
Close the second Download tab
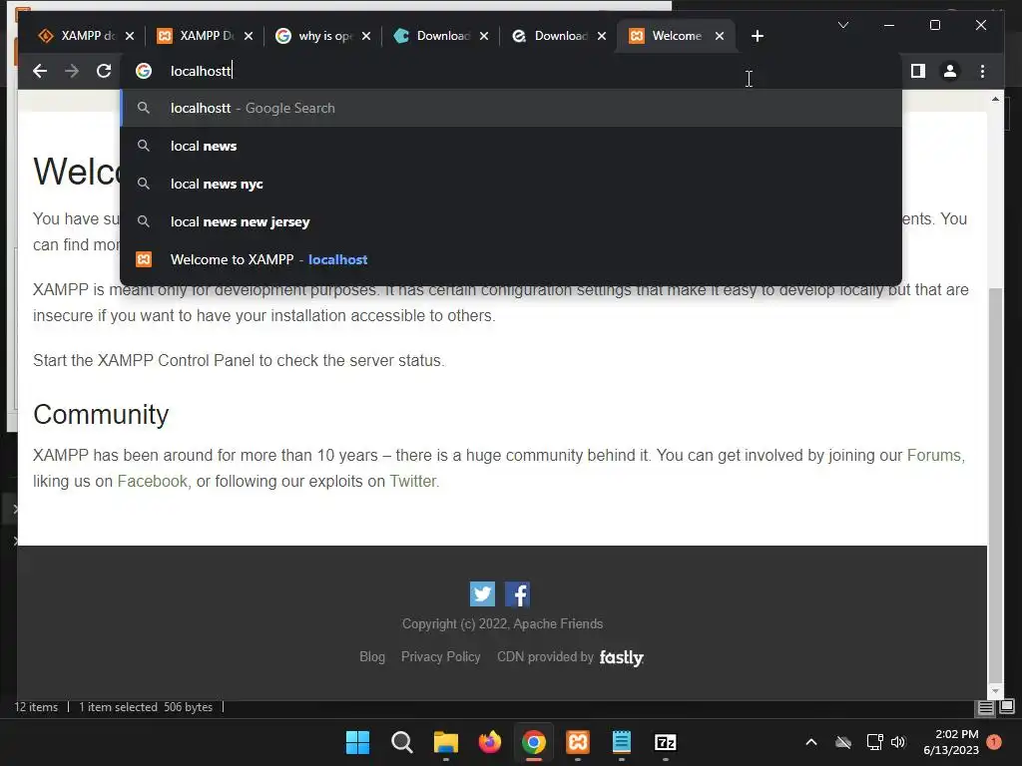602,36
